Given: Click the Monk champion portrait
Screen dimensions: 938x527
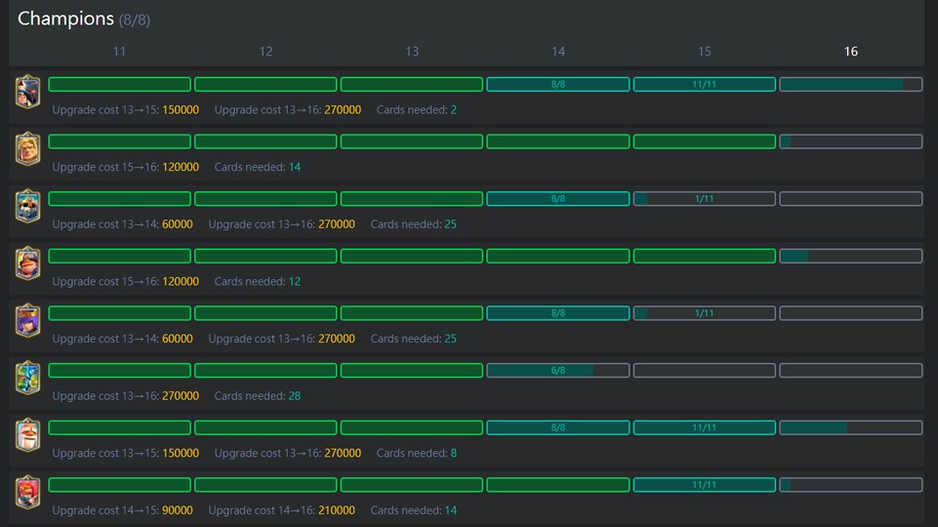Looking at the screenshot, I should [x=28, y=435].
